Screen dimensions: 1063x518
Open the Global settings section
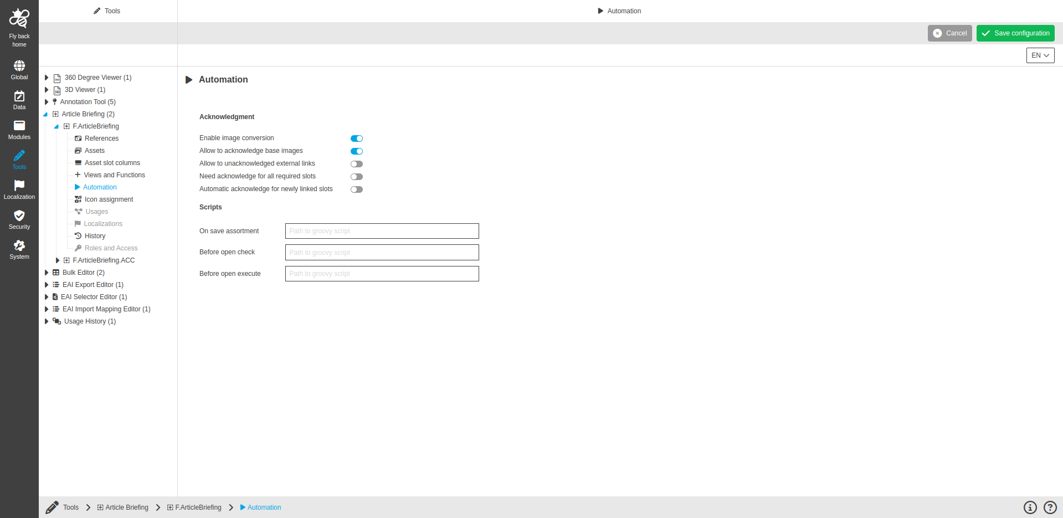pyautogui.click(x=19, y=68)
